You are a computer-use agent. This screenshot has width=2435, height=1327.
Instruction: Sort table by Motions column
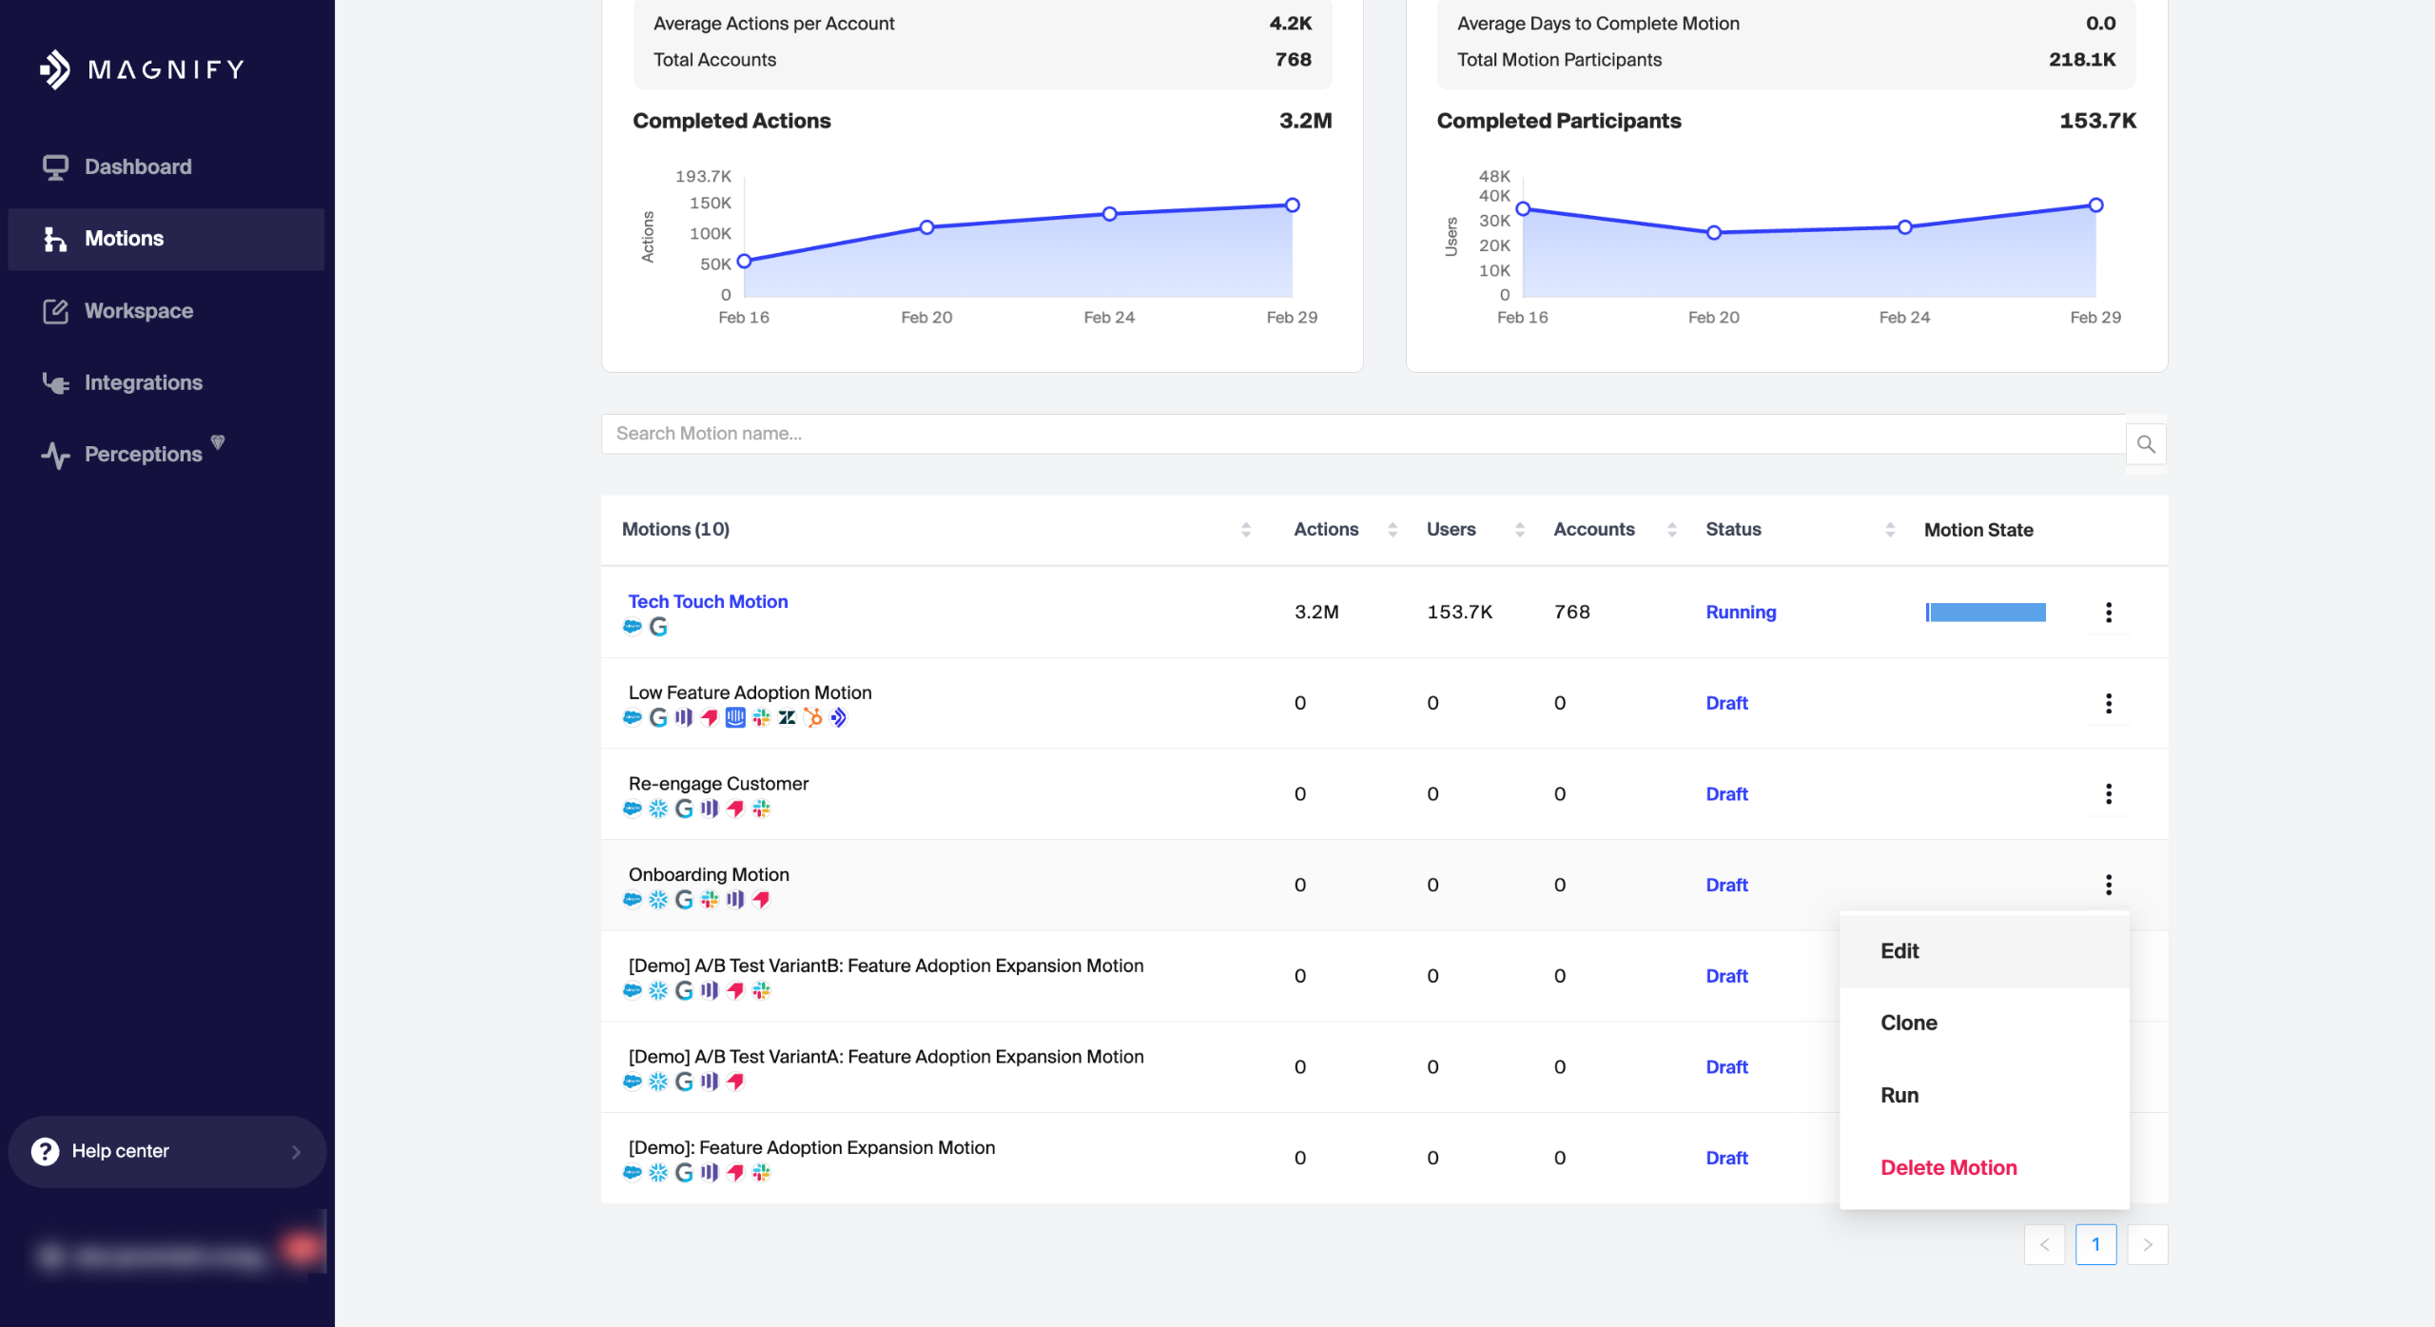tap(1245, 530)
